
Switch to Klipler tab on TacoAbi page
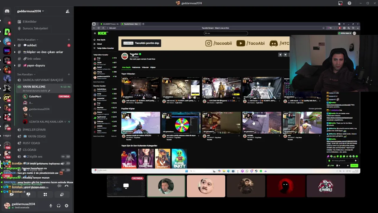(153, 67)
